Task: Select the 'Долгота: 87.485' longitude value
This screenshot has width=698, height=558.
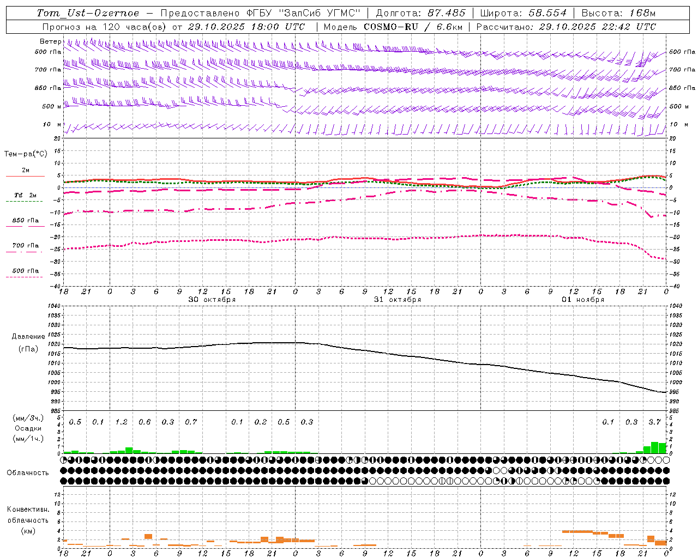Action: (421, 13)
